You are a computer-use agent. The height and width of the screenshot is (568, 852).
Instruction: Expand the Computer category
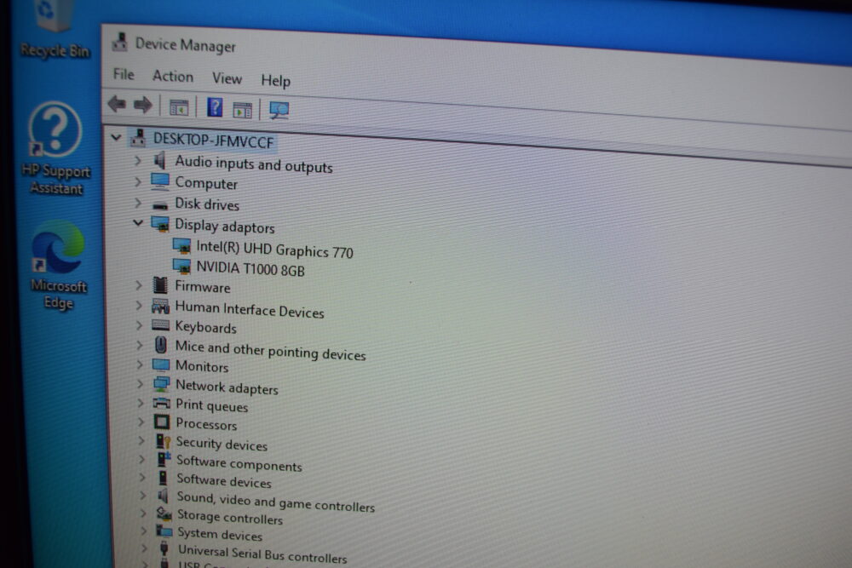pyautogui.click(x=138, y=181)
